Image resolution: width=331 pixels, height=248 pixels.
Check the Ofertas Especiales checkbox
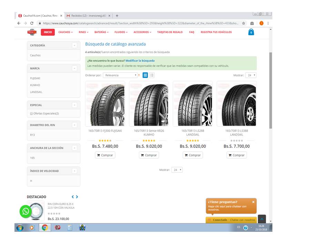pyautogui.click(x=31, y=113)
